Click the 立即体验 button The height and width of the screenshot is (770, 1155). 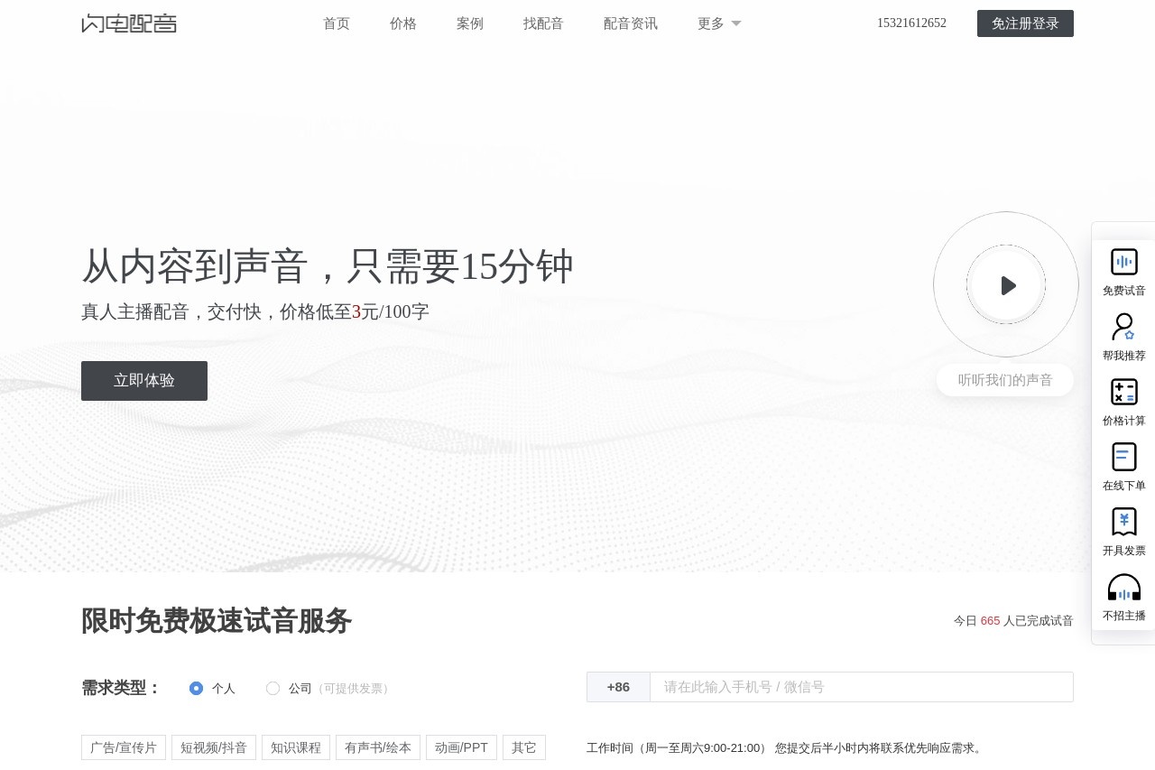tap(144, 380)
